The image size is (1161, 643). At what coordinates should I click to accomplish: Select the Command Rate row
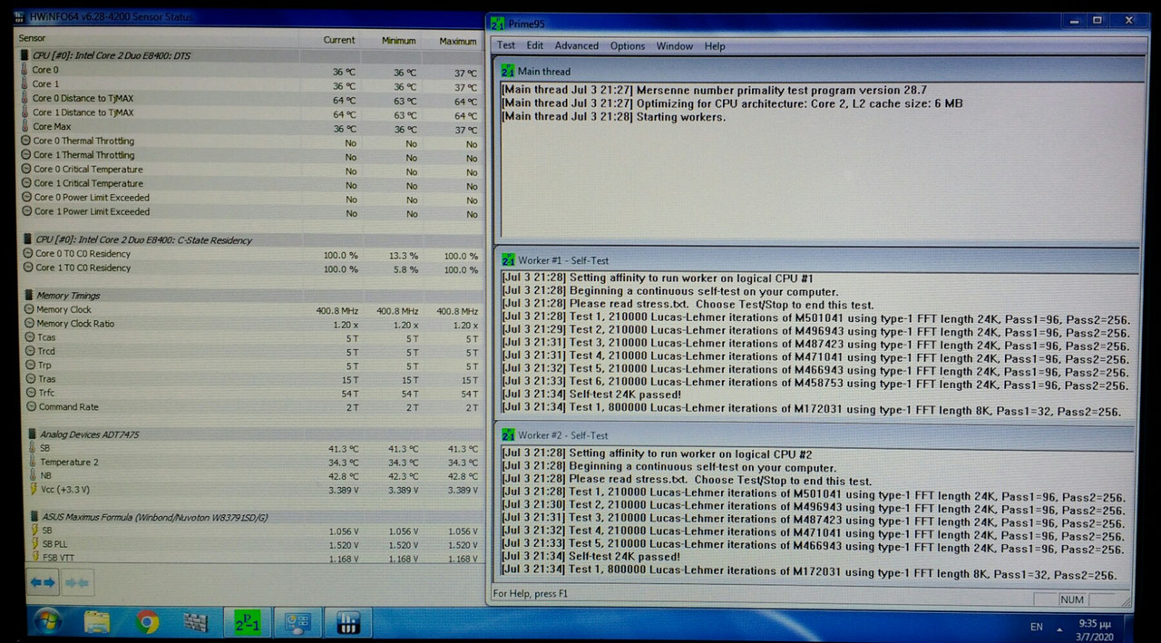tap(253, 407)
